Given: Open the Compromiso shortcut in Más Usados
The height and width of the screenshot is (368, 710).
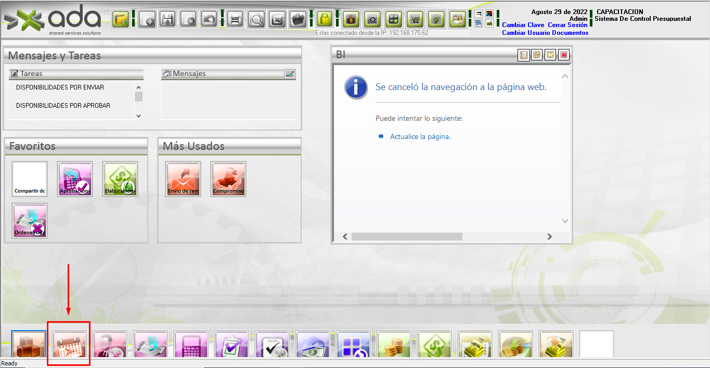Looking at the screenshot, I should [x=228, y=179].
